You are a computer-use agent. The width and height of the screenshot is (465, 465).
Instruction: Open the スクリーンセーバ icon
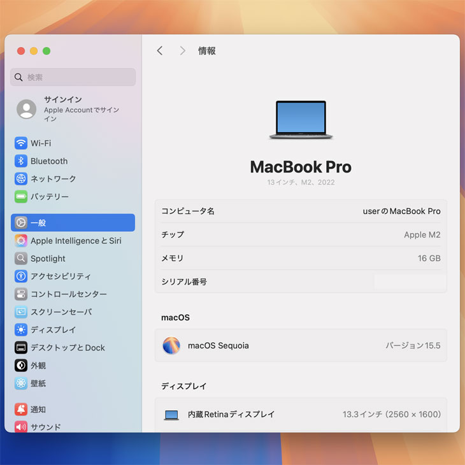pyautogui.click(x=21, y=311)
